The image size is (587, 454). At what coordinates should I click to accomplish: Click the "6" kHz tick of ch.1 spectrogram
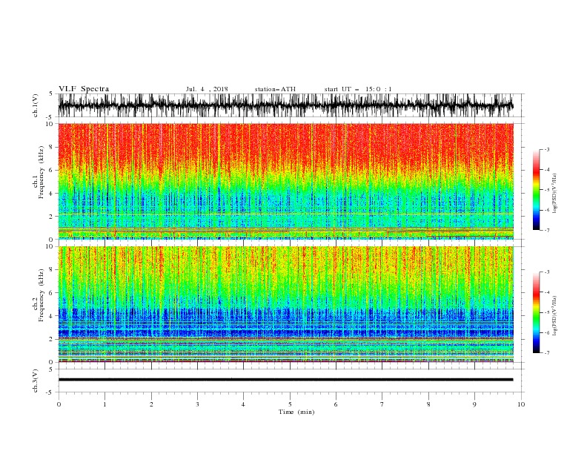53,170
